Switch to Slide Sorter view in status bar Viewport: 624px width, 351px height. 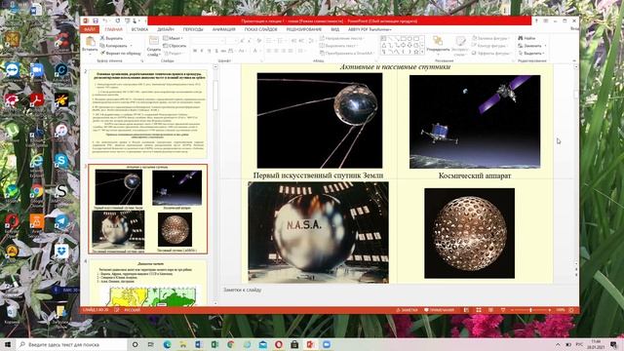pyautogui.click(x=479, y=310)
